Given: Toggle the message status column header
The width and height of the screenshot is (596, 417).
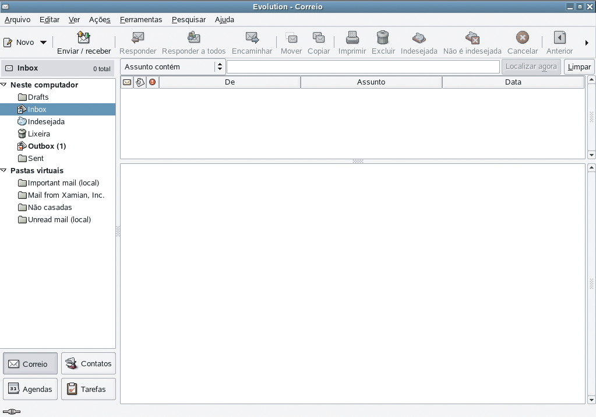Looking at the screenshot, I should pyautogui.click(x=126, y=82).
